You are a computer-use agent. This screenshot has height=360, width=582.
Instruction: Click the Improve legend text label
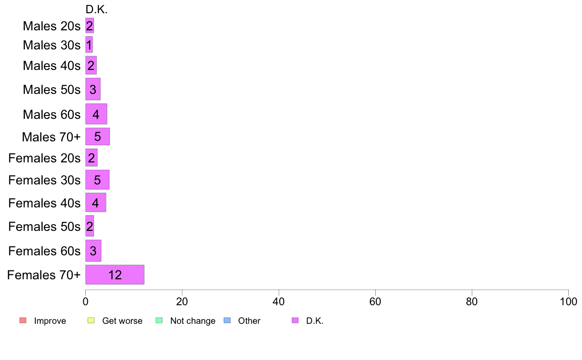pos(50,321)
